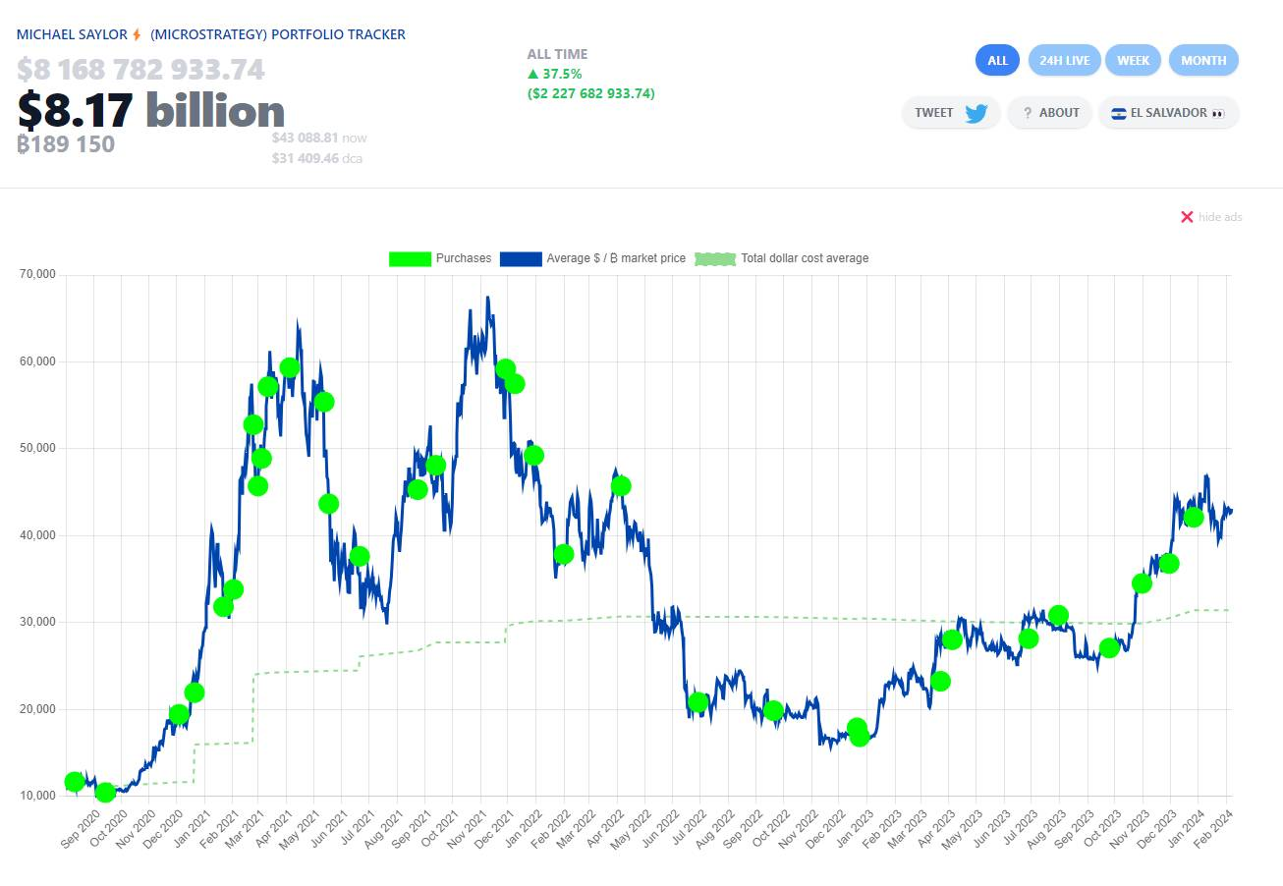Select the purchase dot at Dec 2023
Screen dimensions: 1283x886
tap(1168, 564)
